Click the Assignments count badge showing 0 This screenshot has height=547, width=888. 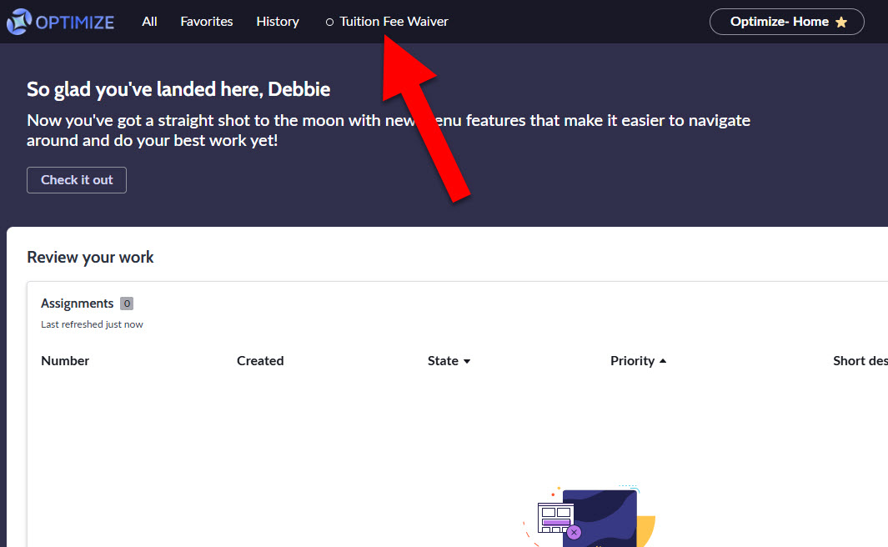click(x=126, y=304)
